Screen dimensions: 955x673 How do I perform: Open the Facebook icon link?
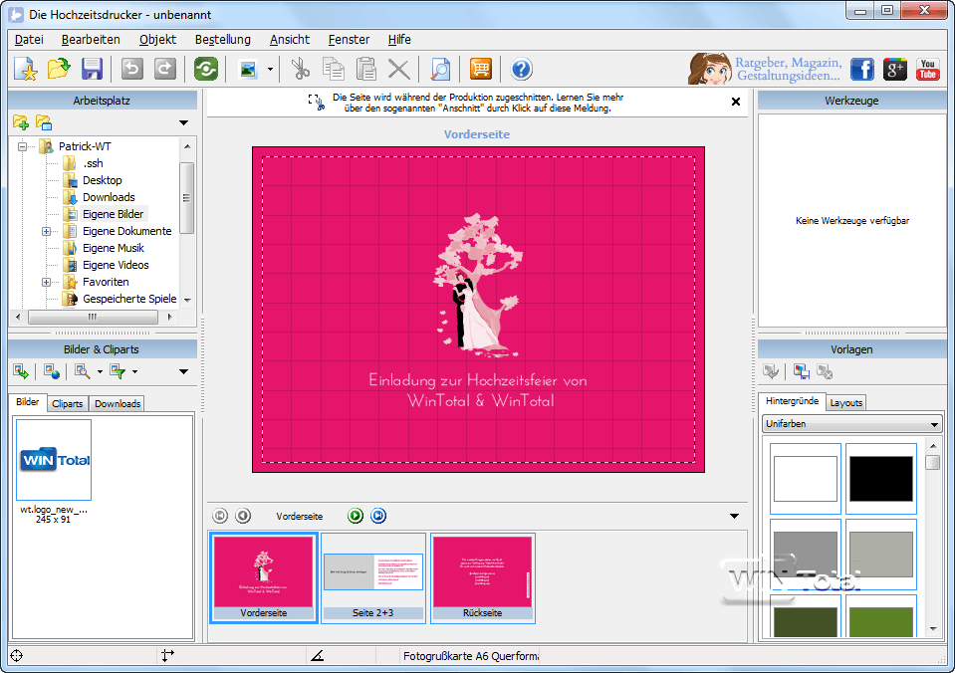coord(861,69)
